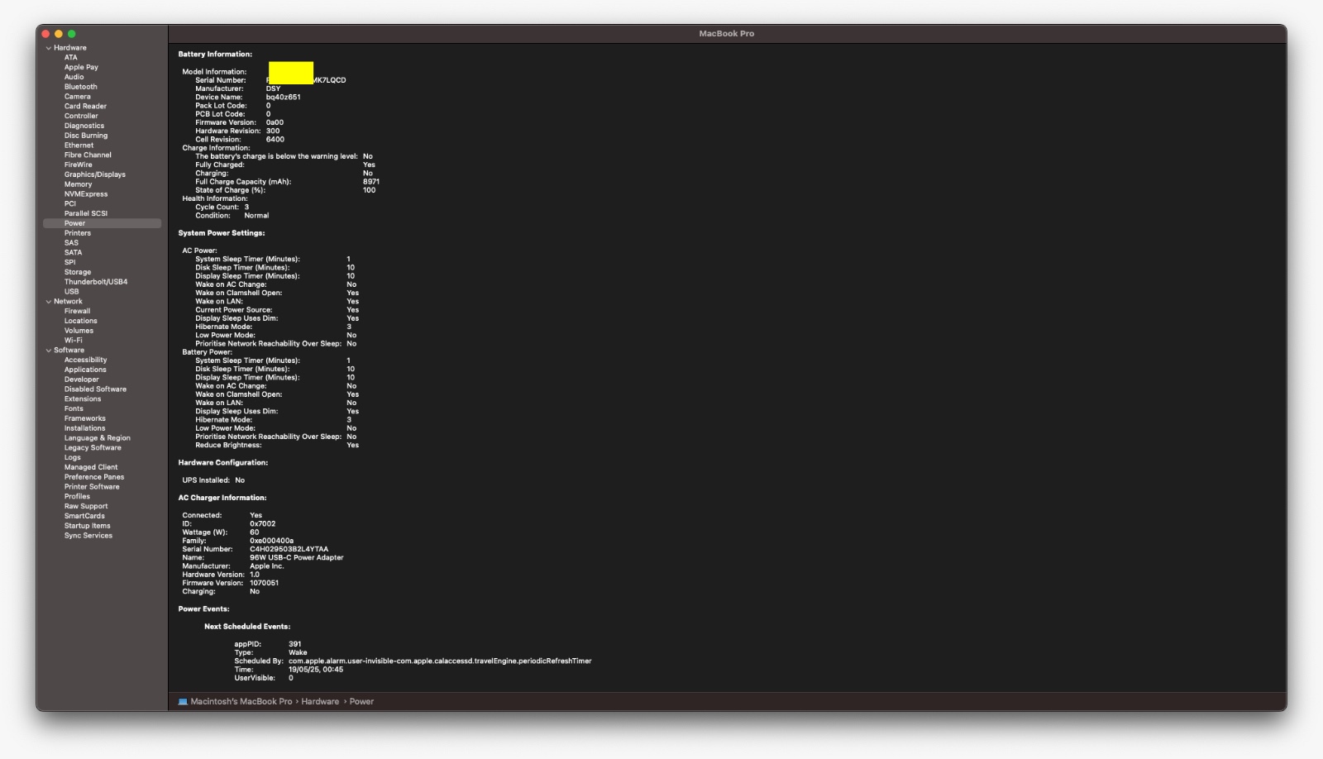Select Apple Pay in the sidebar
This screenshot has width=1323, height=759.
(81, 68)
